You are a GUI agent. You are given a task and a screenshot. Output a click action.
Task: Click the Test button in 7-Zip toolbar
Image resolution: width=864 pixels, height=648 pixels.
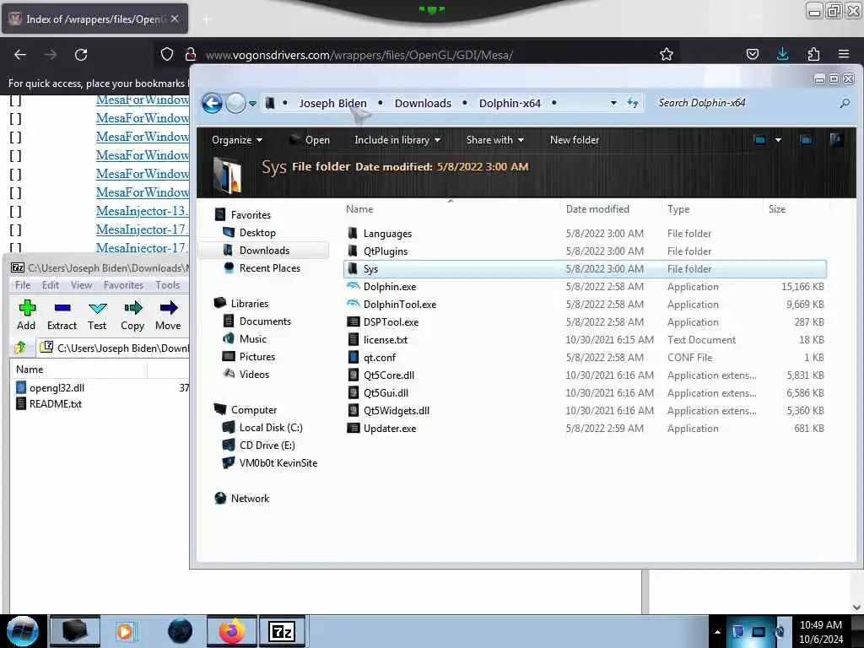pos(97,316)
